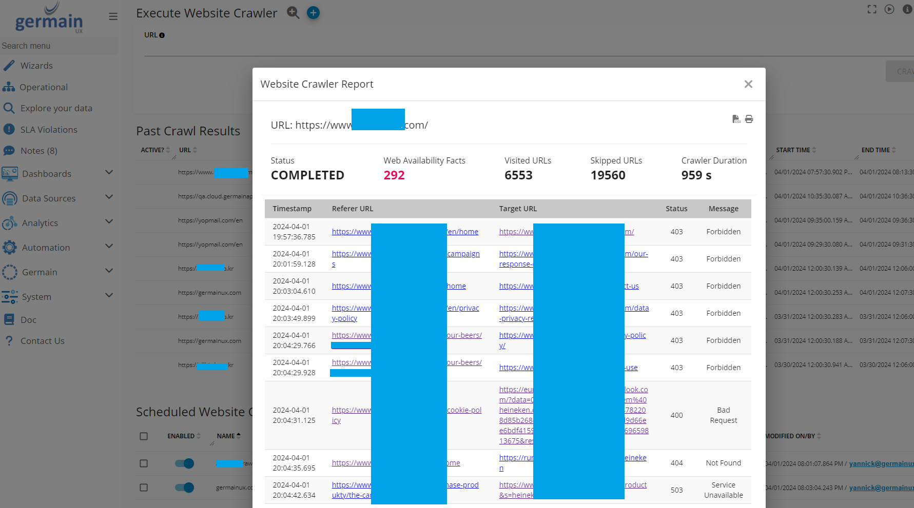Screen dimensions: 914x508
Task: Click the Search menu input field
Action: click(57, 46)
